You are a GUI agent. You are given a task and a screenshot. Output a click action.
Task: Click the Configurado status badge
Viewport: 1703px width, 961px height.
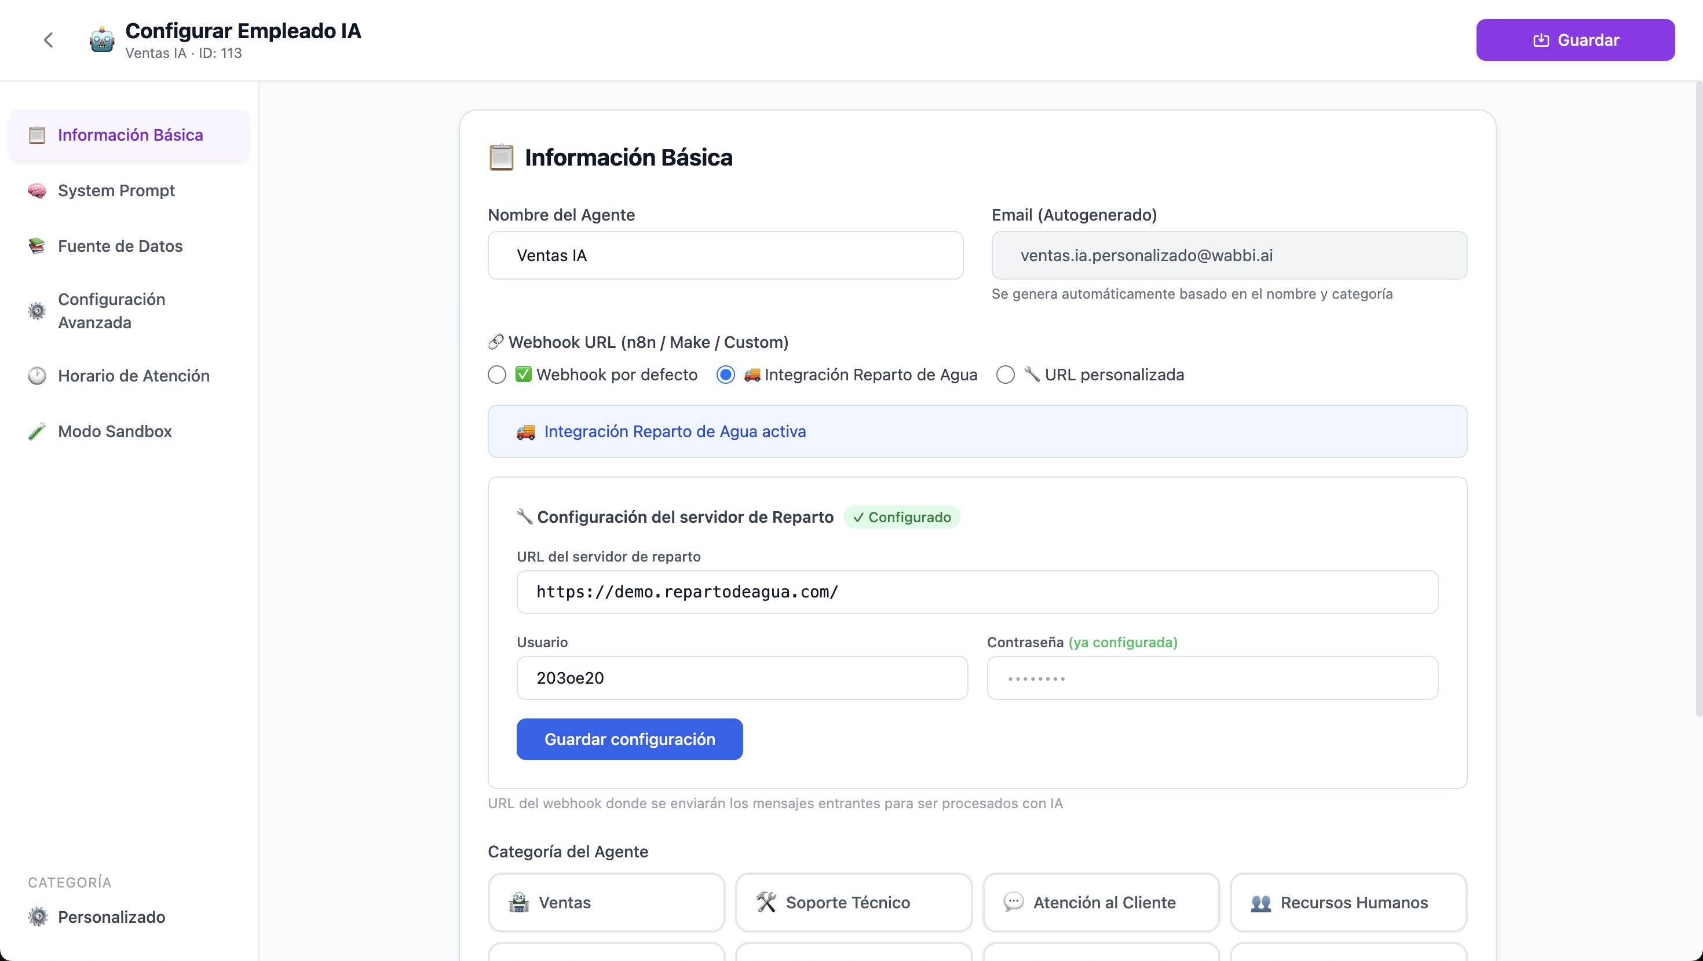coord(902,517)
